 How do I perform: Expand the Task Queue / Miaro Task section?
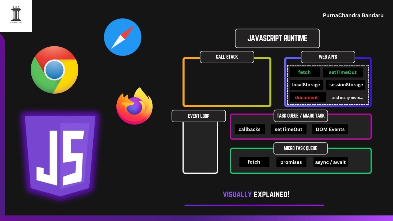click(301, 116)
